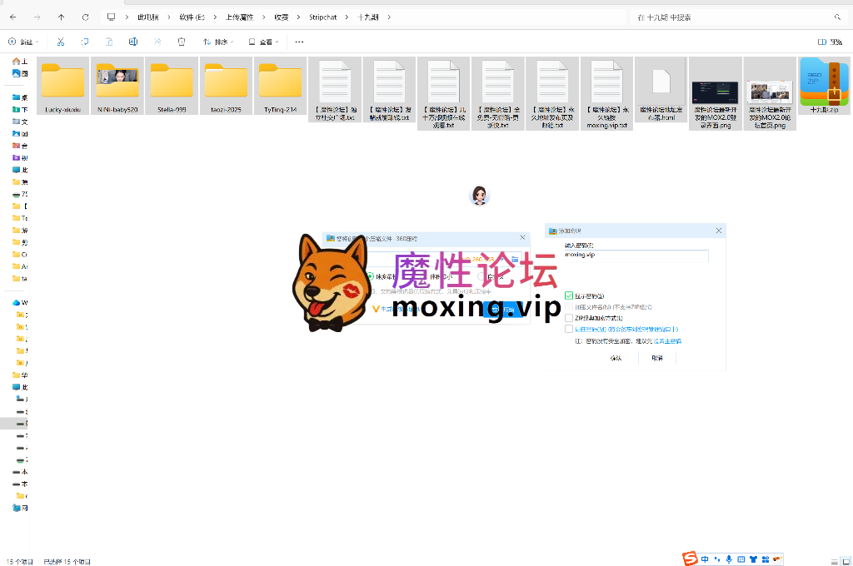Open the "..." more options menu
This screenshot has height=566, width=853.
pos(300,41)
